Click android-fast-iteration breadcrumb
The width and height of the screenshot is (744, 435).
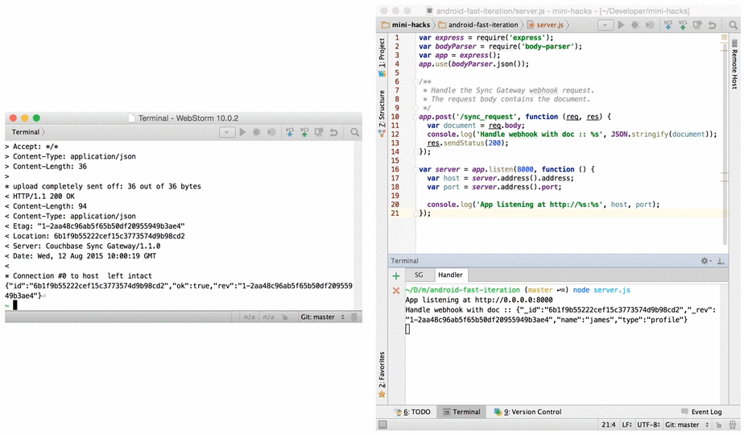(x=479, y=25)
